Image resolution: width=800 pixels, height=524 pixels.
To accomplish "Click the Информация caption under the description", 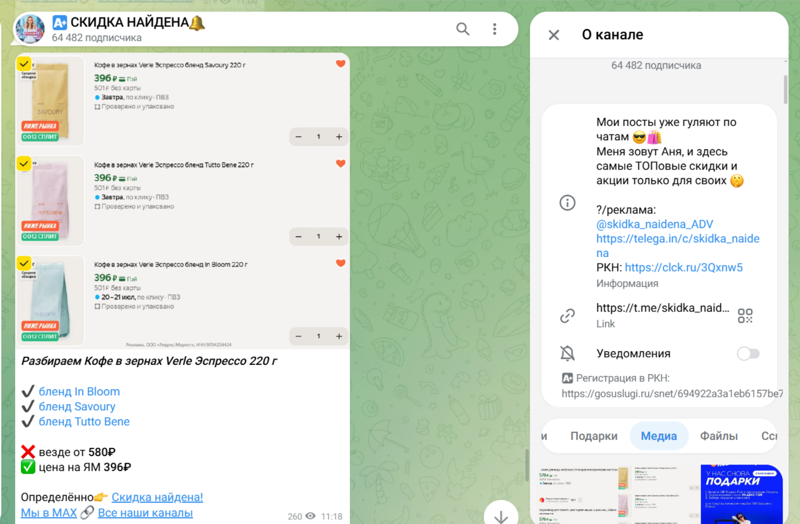I will tap(627, 283).
